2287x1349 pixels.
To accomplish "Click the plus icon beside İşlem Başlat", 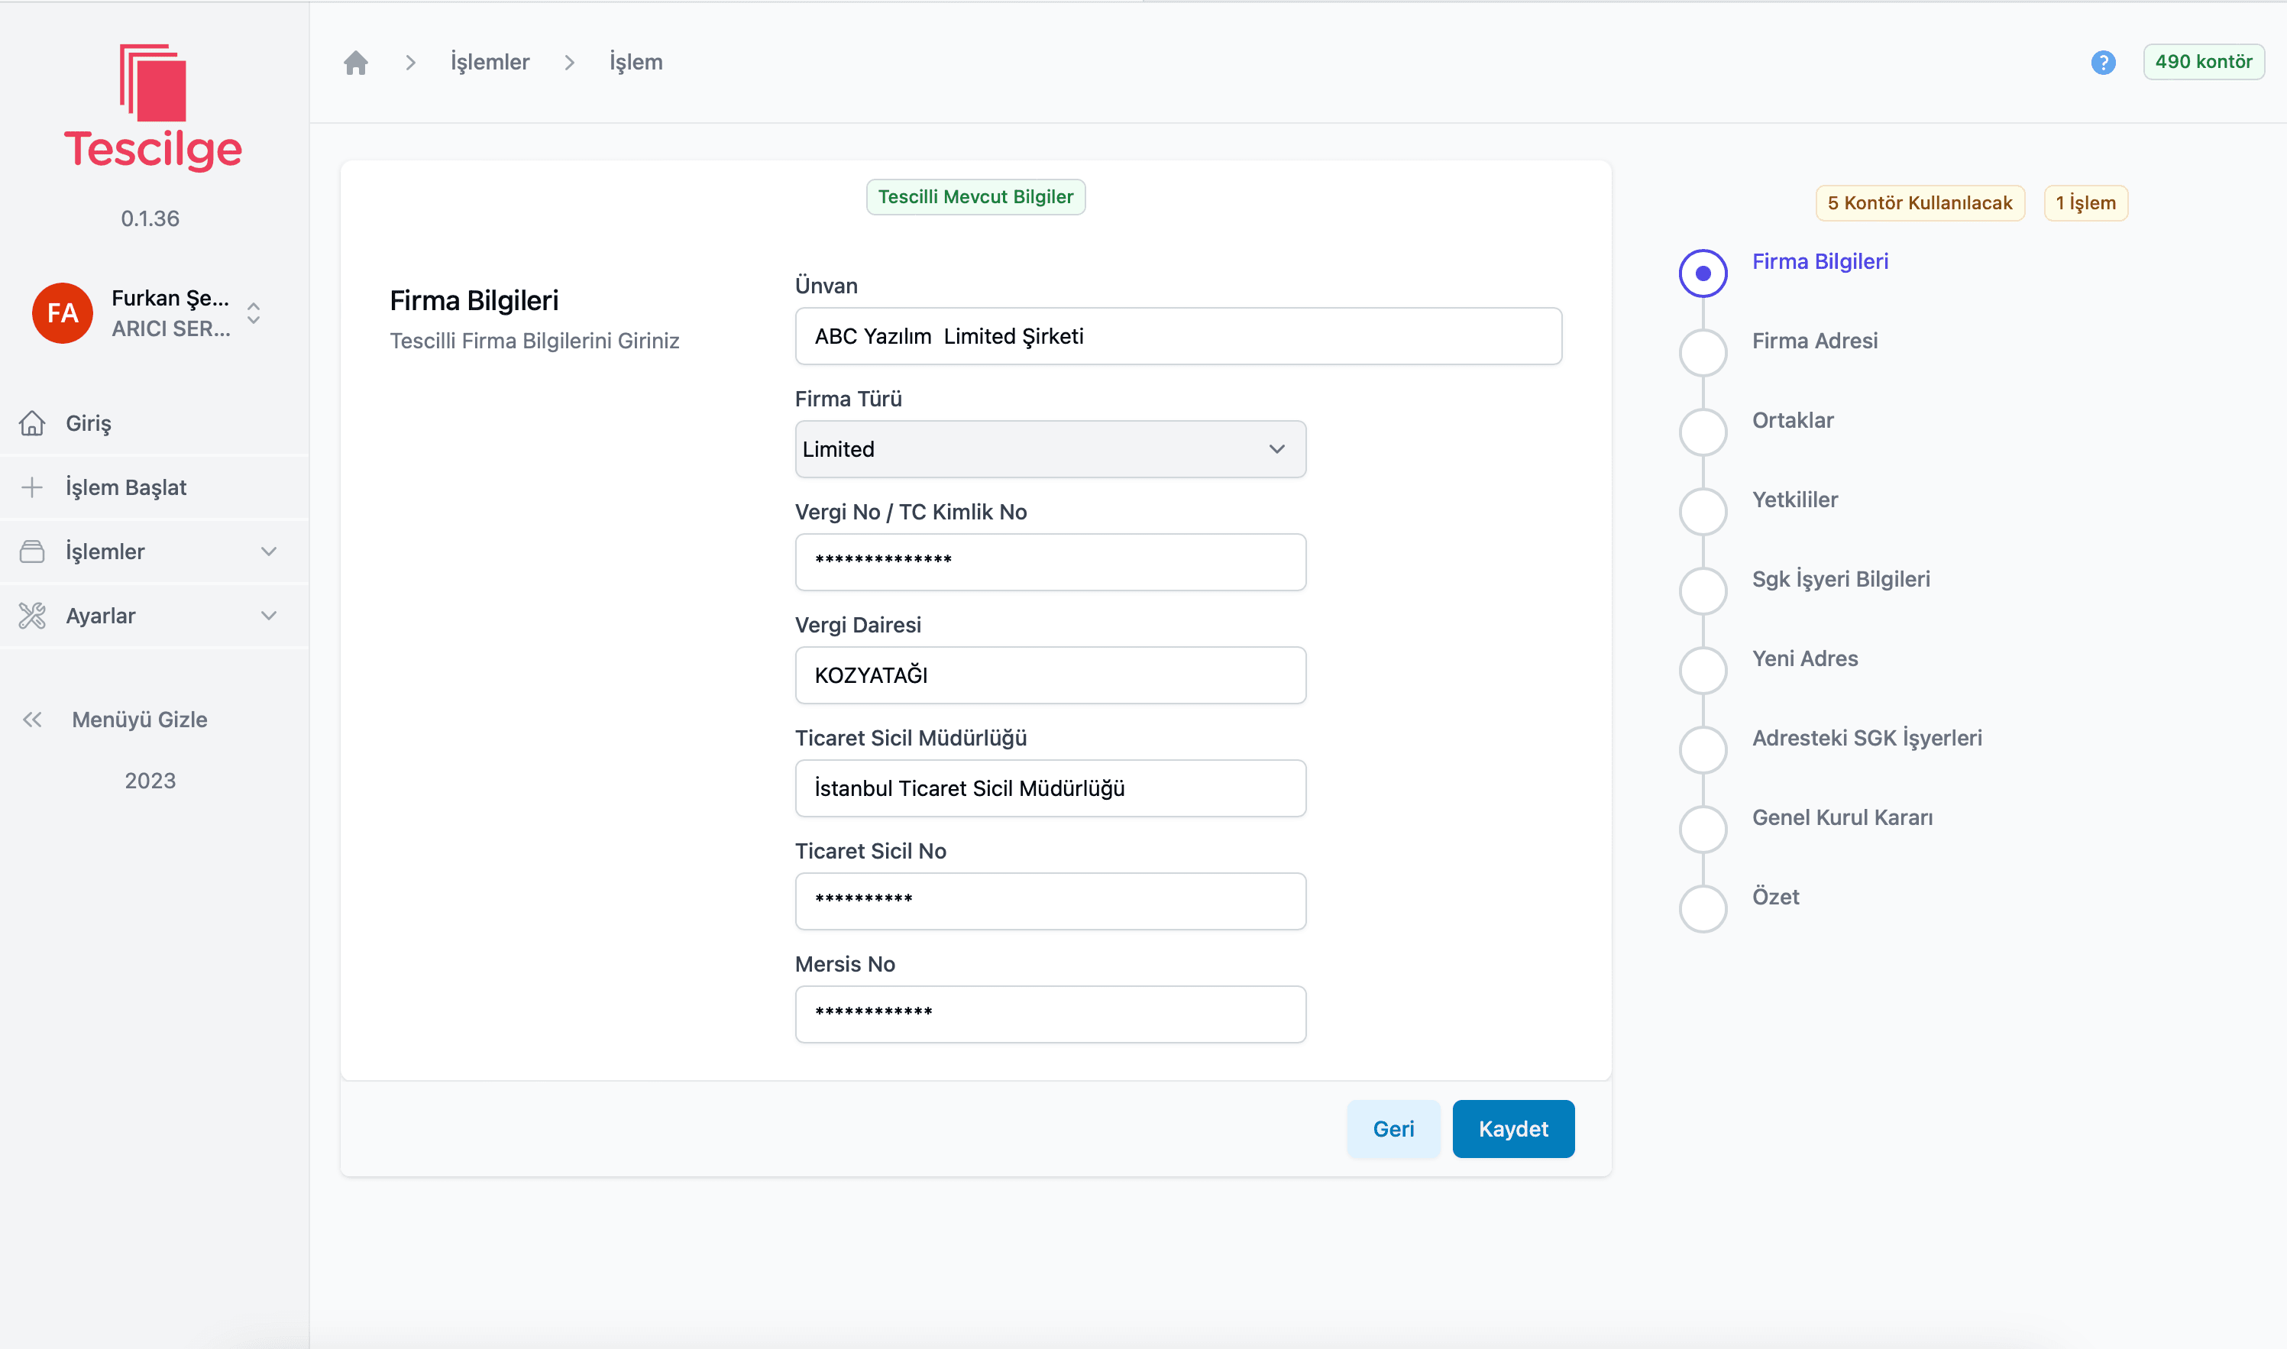I will tap(32, 487).
